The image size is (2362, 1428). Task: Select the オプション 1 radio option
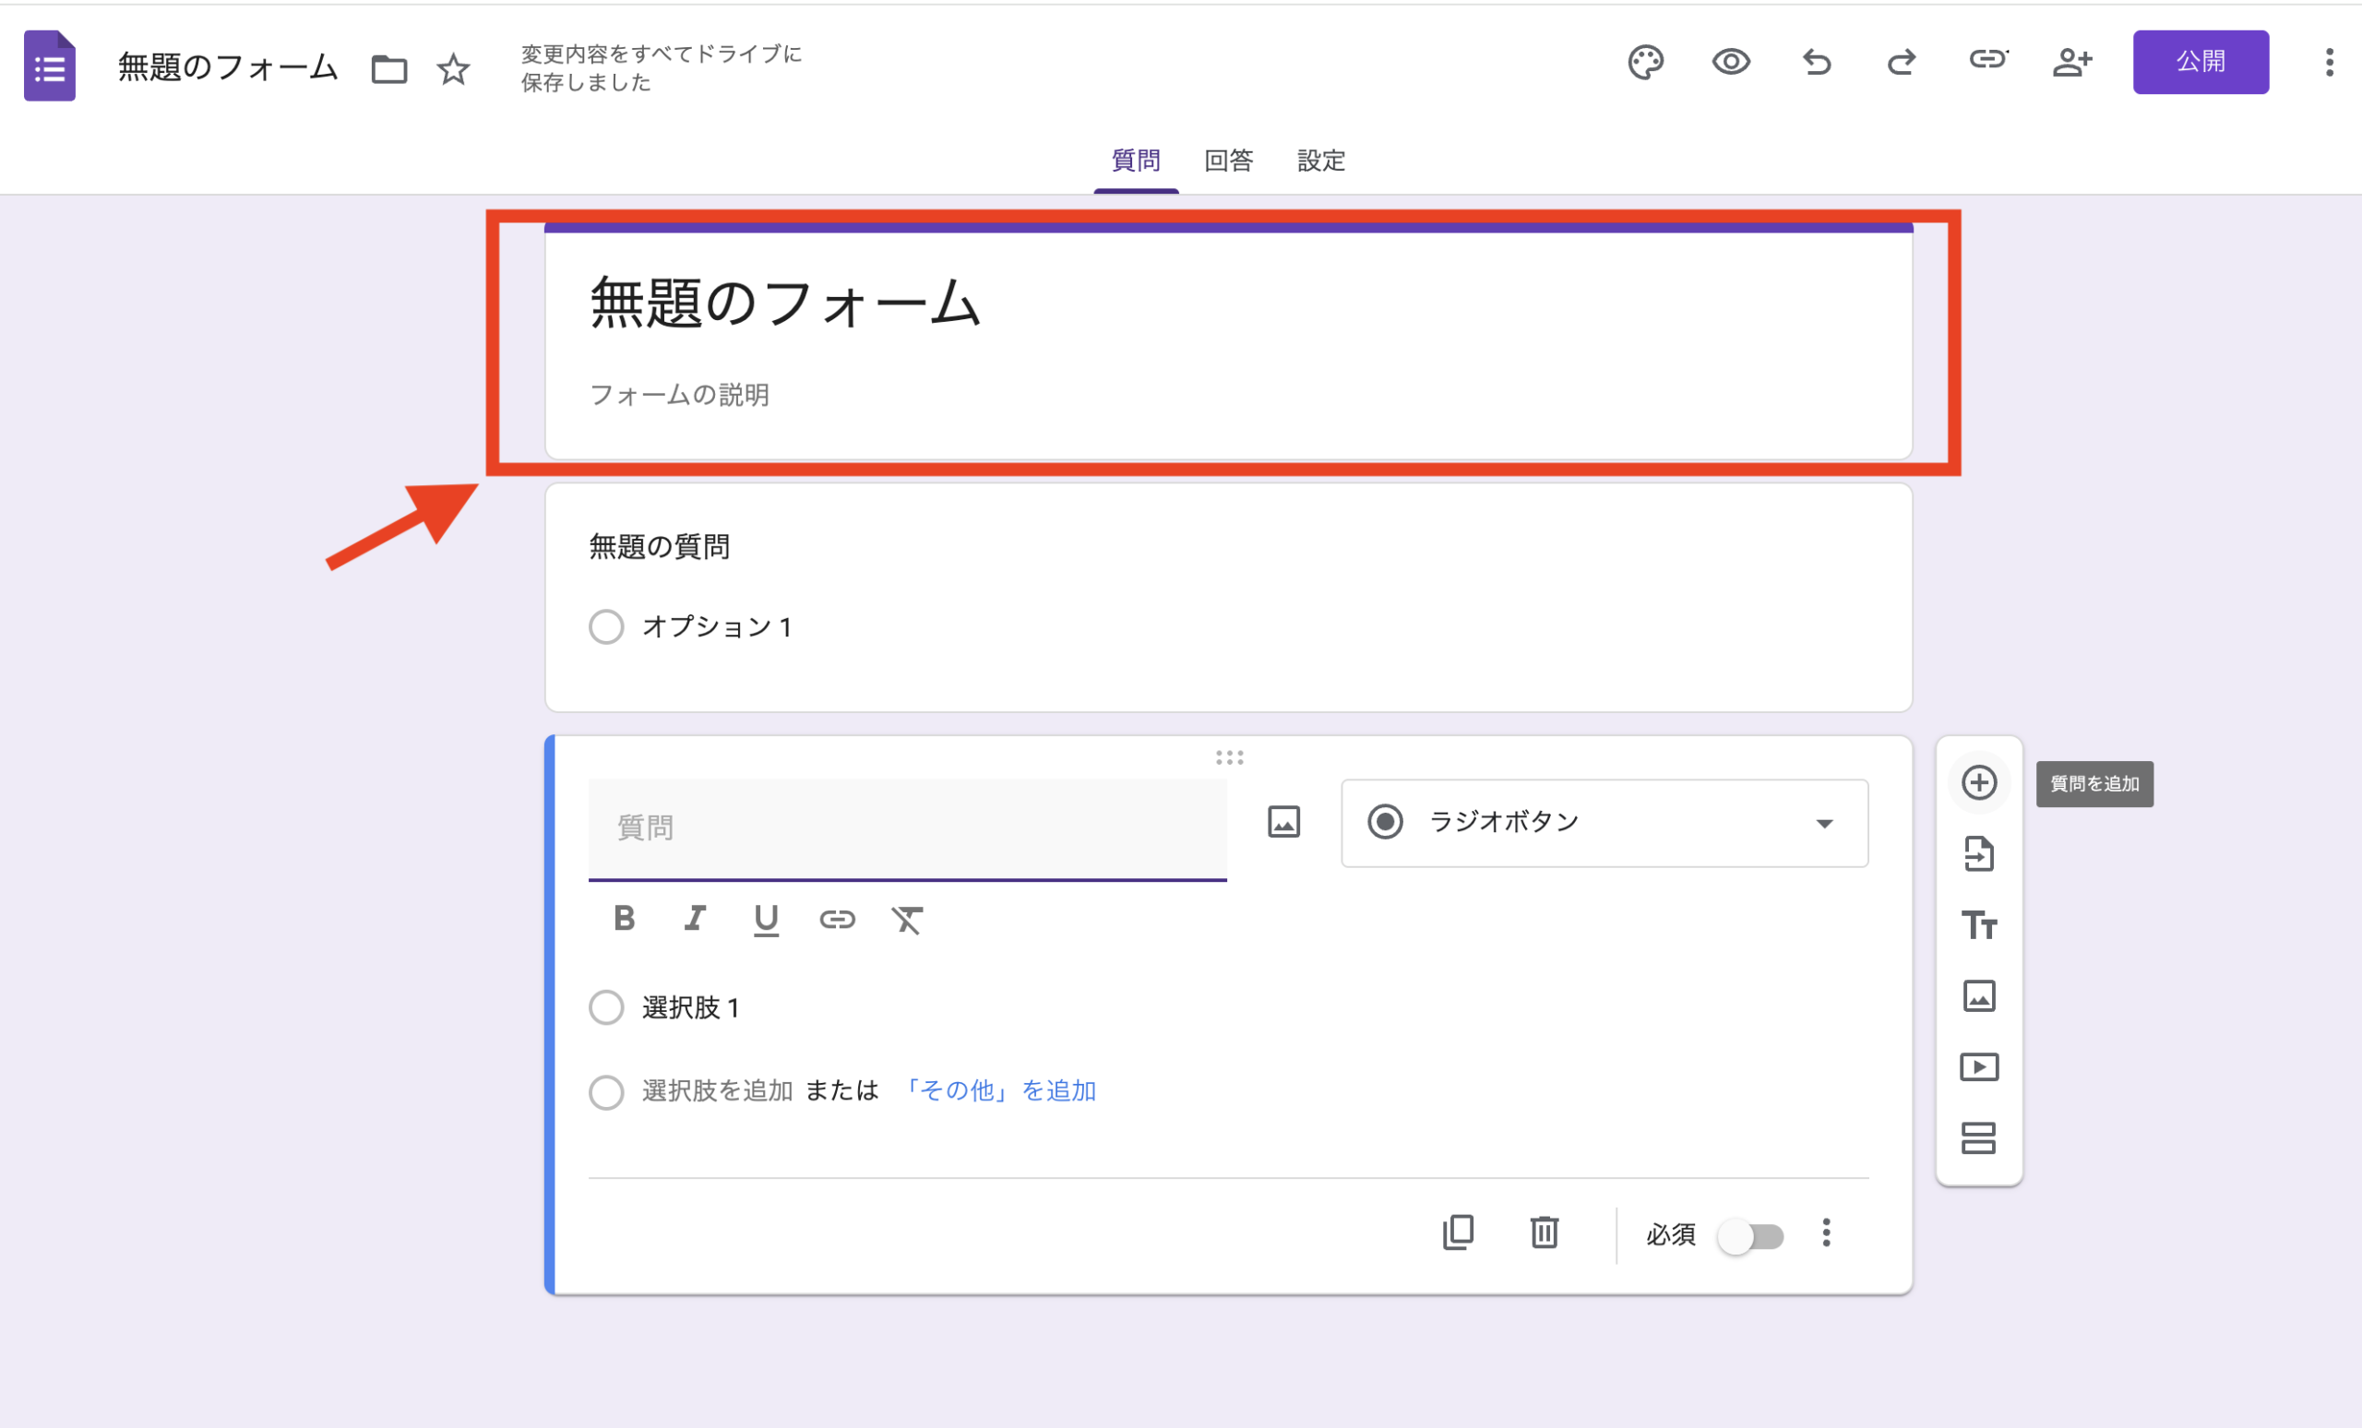tap(606, 626)
